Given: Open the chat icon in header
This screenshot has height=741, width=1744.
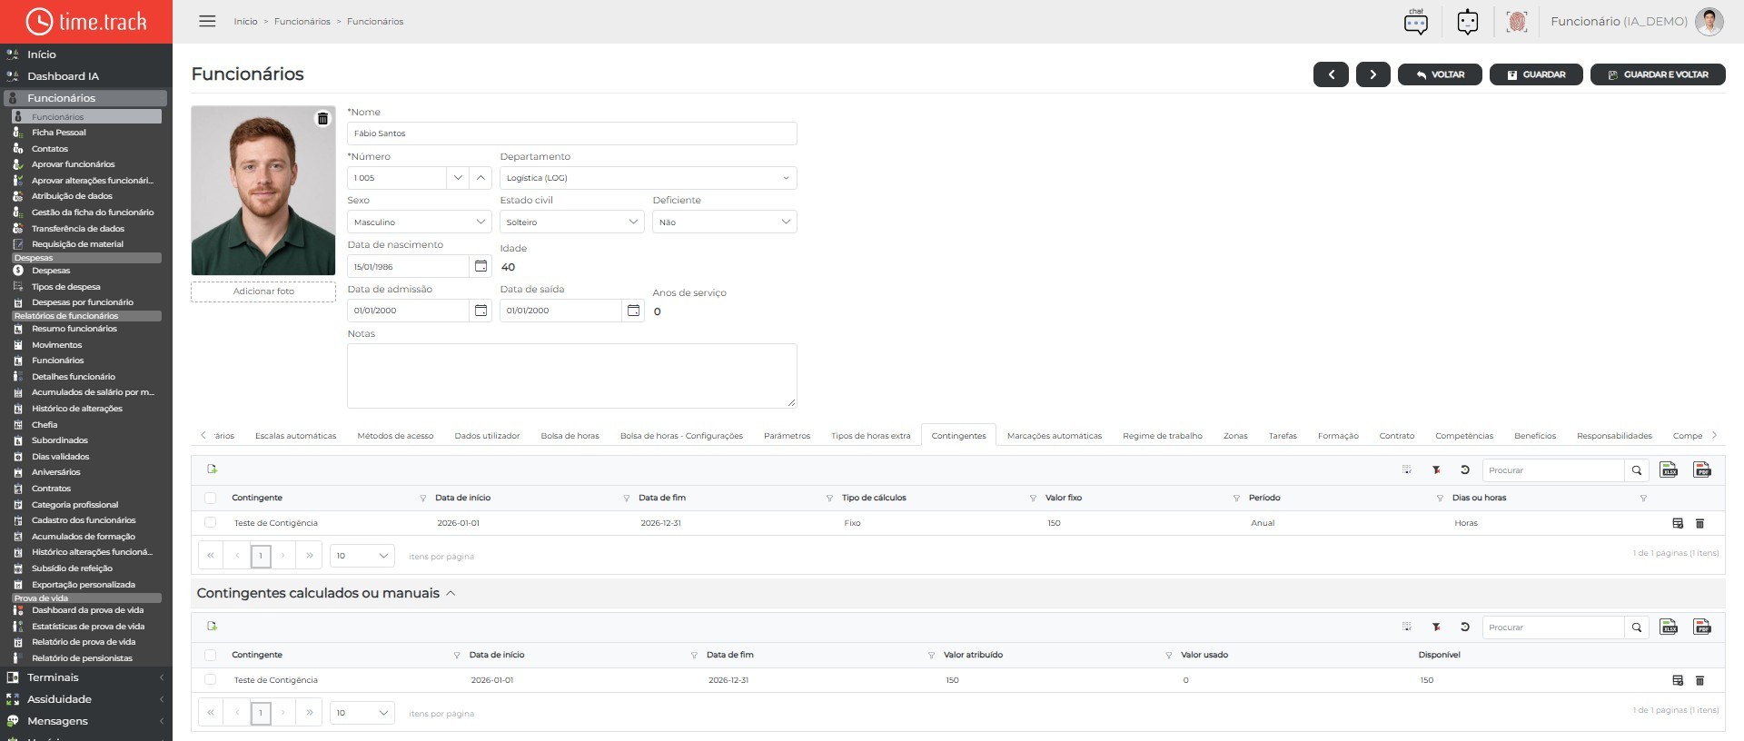Looking at the screenshot, I should click(1416, 21).
